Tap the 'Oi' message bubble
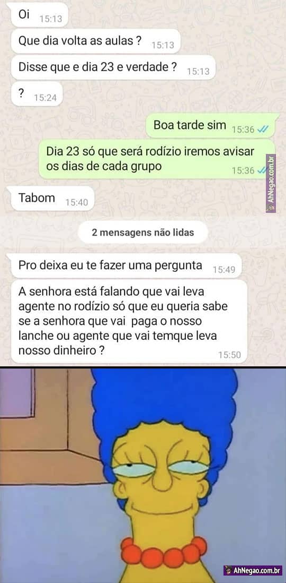 pos(40,15)
